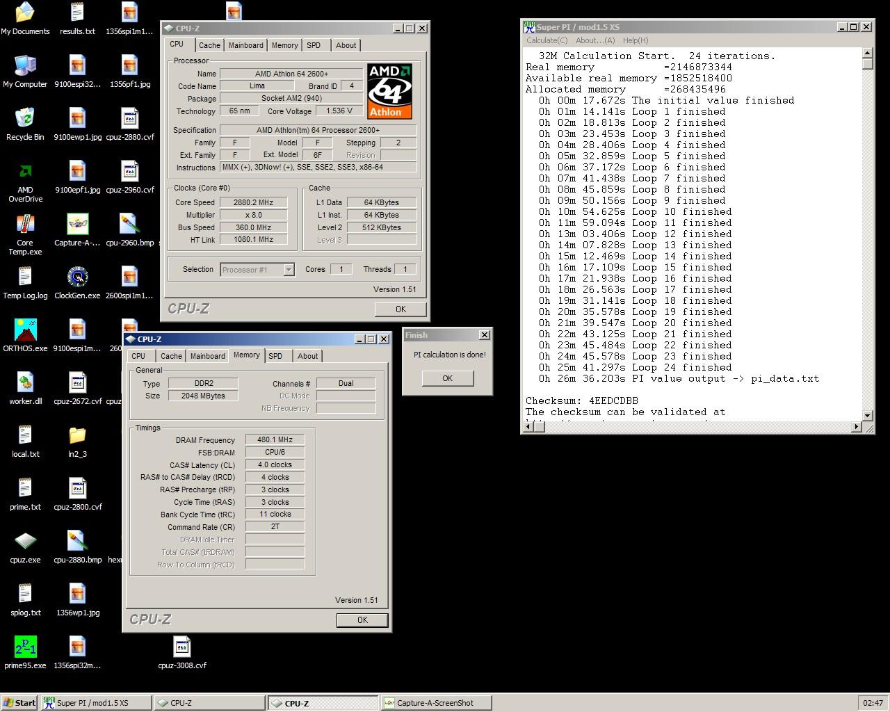Screen dimensions: 890x712
Task: Open the Capture-A-ScreenShot desktop shortcut
Action: tap(77, 229)
